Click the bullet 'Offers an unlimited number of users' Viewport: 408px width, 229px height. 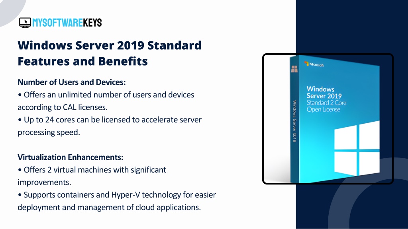[x=106, y=95]
